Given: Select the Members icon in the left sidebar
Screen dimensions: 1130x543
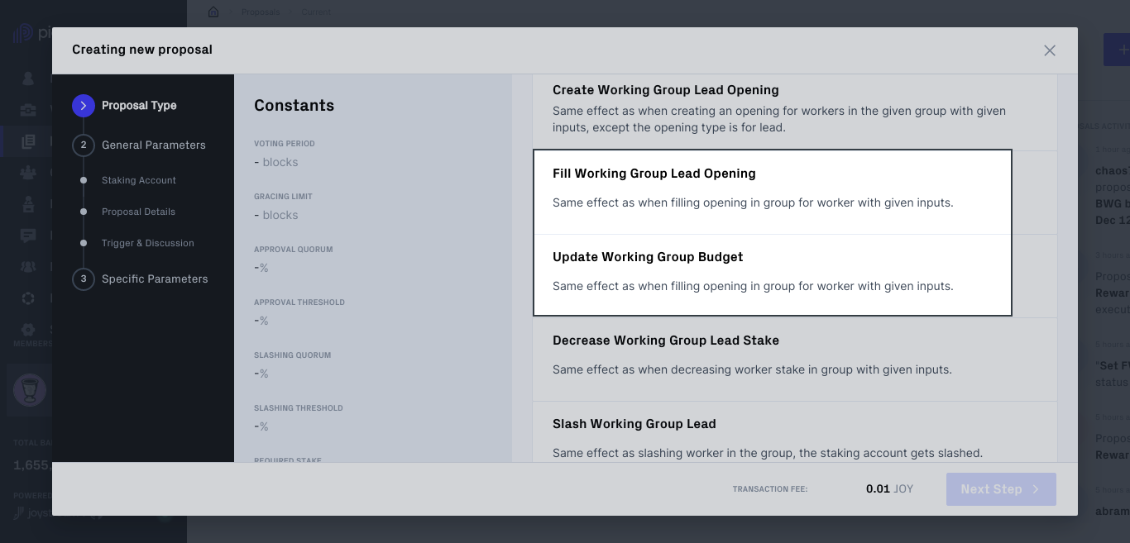Looking at the screenshot, I should (x=27, y=266).
